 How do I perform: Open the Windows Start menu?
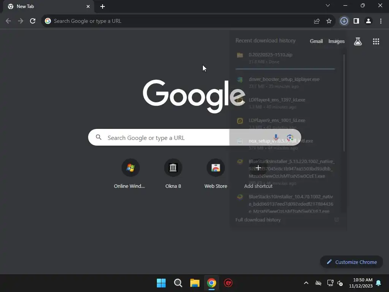point(161,283)
